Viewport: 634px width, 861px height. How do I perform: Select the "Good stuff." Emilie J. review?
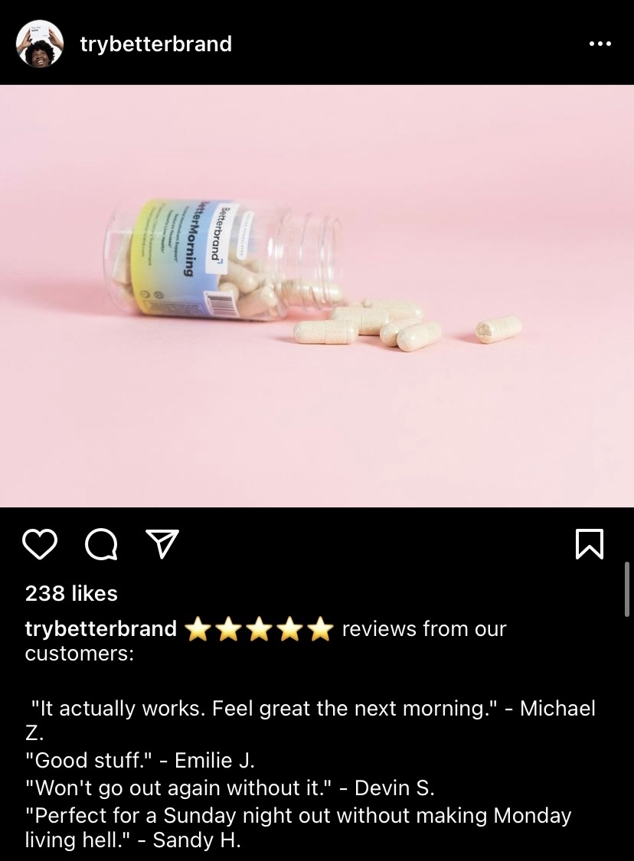pos(140,761)
